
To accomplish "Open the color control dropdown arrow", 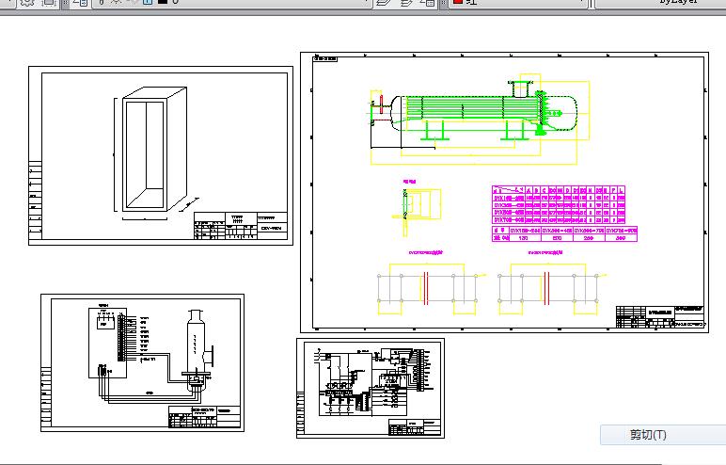I will [x=581, y=3].
